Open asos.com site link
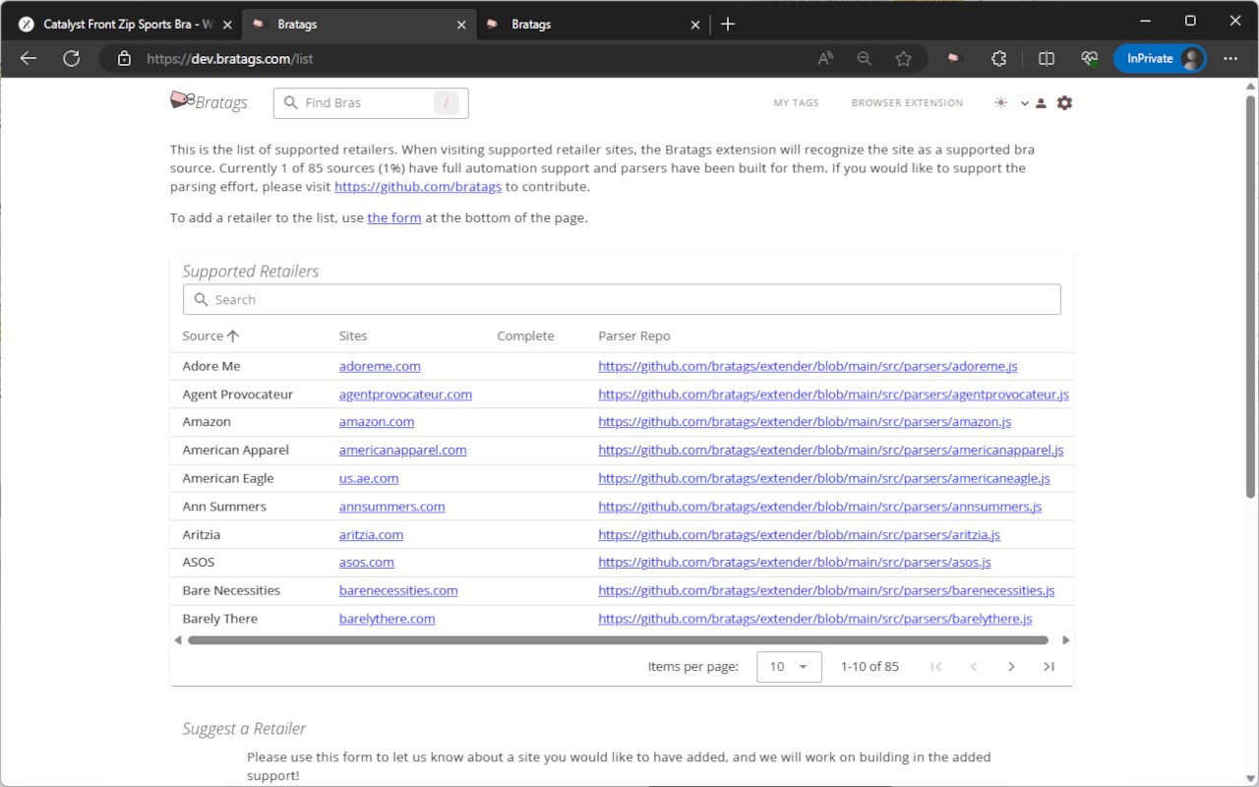Viewport: 1259px width, 787px height. (x=366, y=562)
